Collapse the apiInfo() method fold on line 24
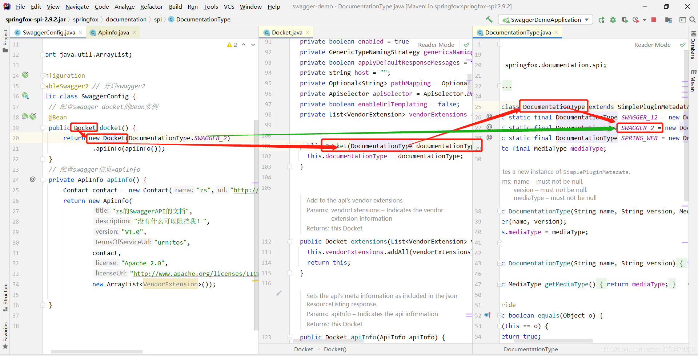Viewport: 698px width, 356px height. coord(43,180)
